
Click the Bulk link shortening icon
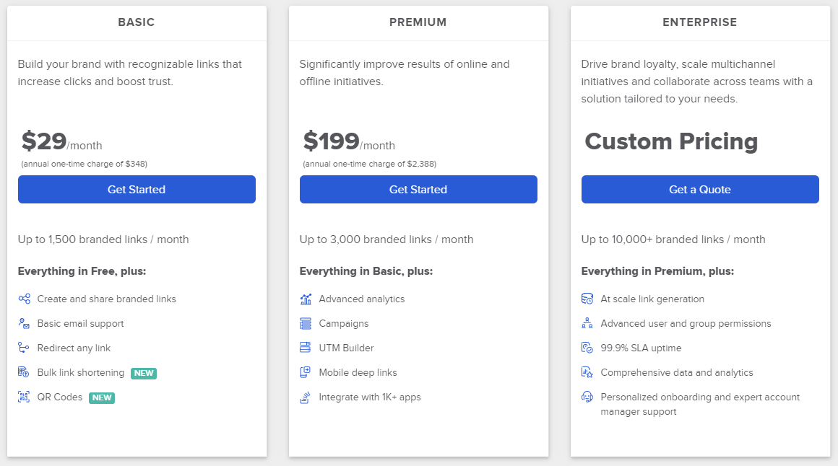(24, 373)
